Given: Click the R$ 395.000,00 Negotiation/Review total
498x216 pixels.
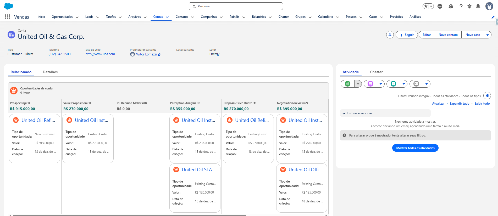Looking at the screenshot, I should (290, 109).
